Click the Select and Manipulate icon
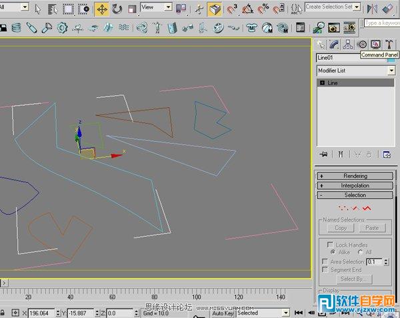Viewport: 400px width, 318px height. (199, 9)
